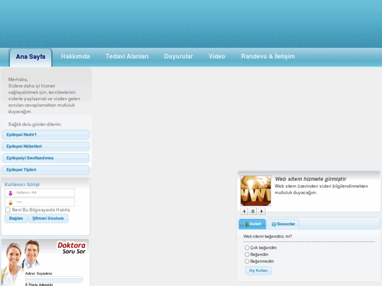The height and width of the screenshot is (286, 382).
Task: Open the Video menu item
Action: [x=217, y=57]
